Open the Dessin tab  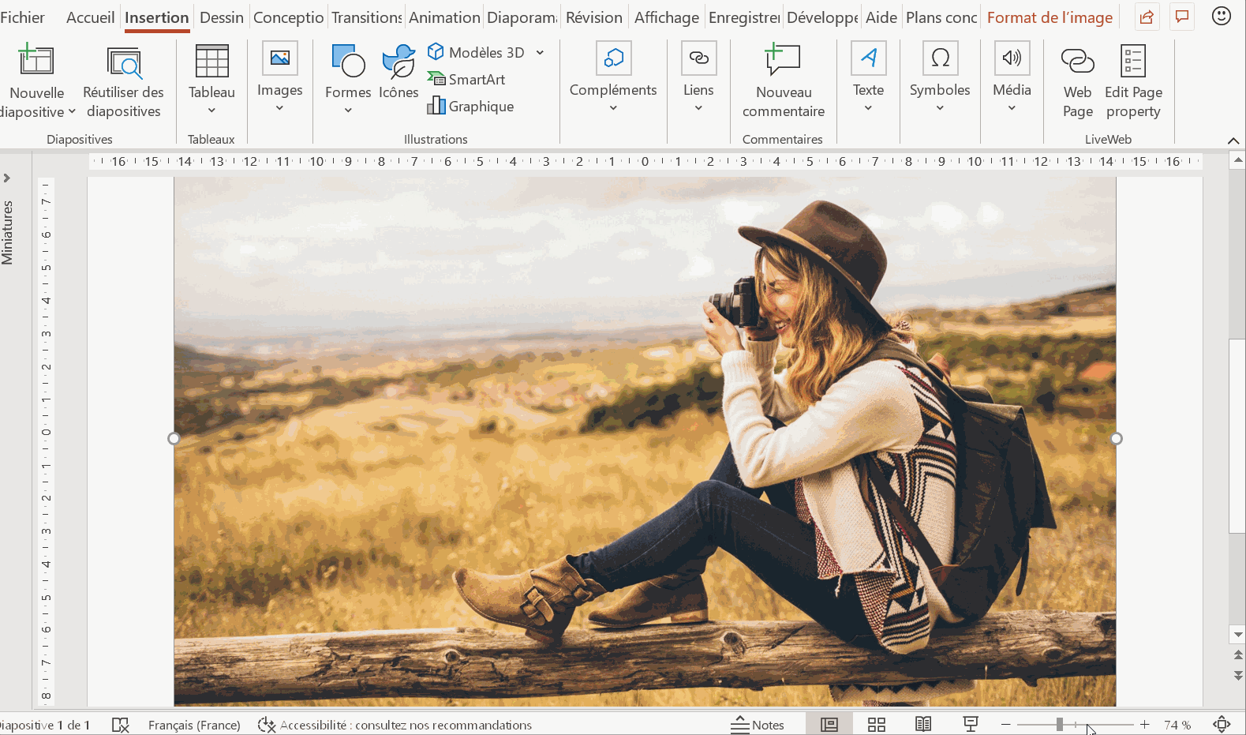click(221, 17)
